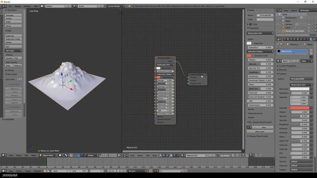Click the jump to end playback icon
317x178 pixels.
125,171
